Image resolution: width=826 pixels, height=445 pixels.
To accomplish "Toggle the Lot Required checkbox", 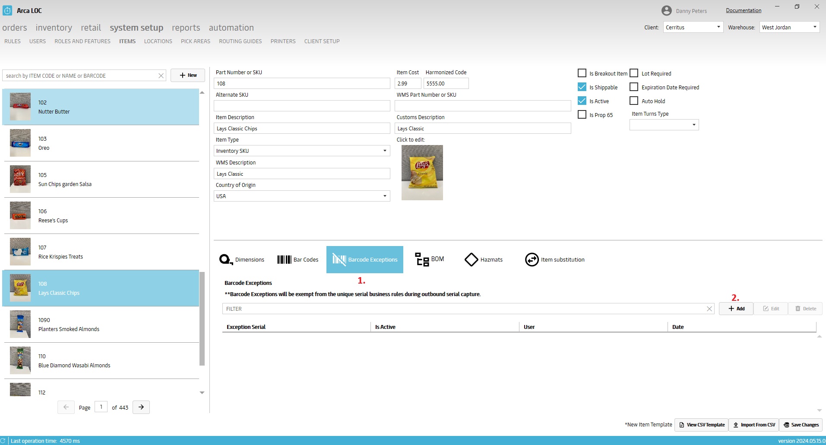I will pos(634,73).
